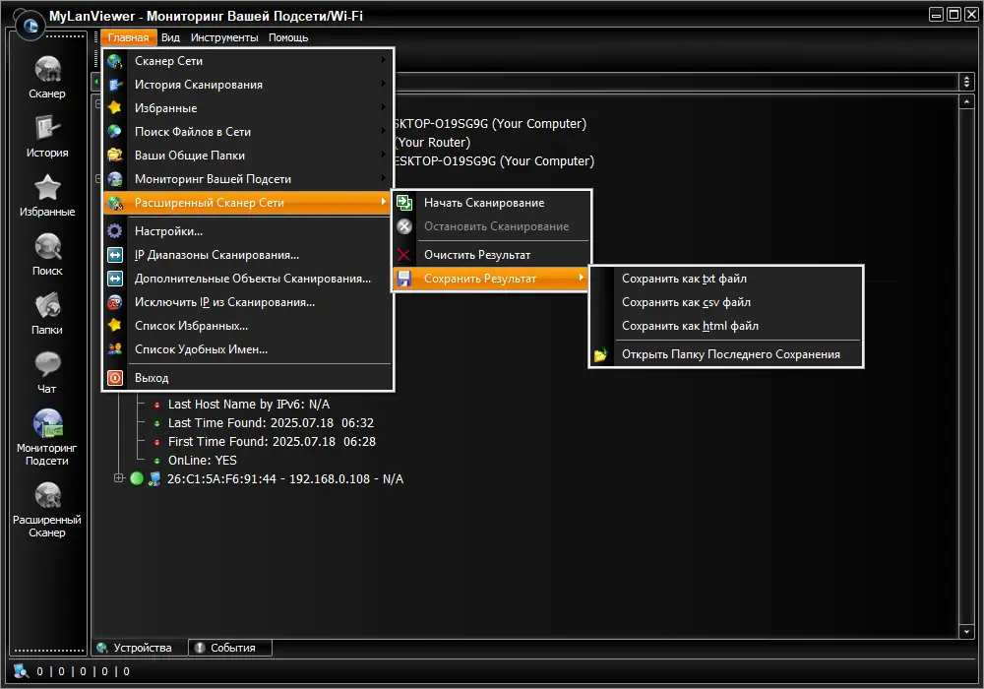The height and width of the screenshot is (689, 984).
Task: Open the Расширенный Сканер sidebar icon
Action: (x=47, y=495)
